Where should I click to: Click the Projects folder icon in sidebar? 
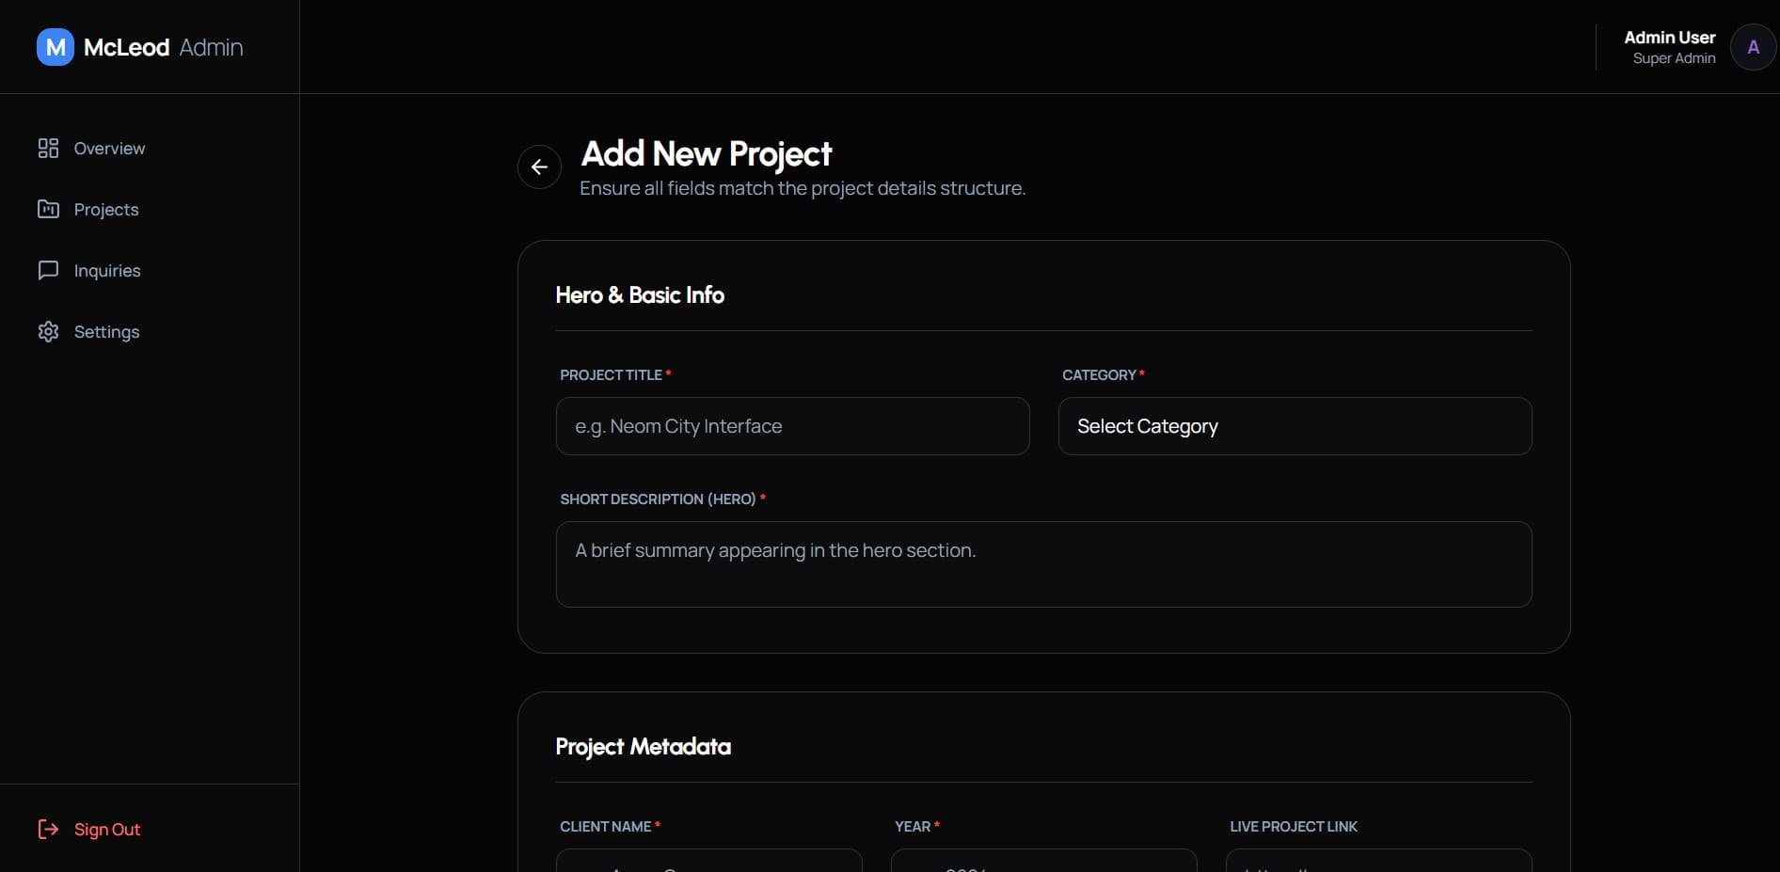tap(48, 209)
